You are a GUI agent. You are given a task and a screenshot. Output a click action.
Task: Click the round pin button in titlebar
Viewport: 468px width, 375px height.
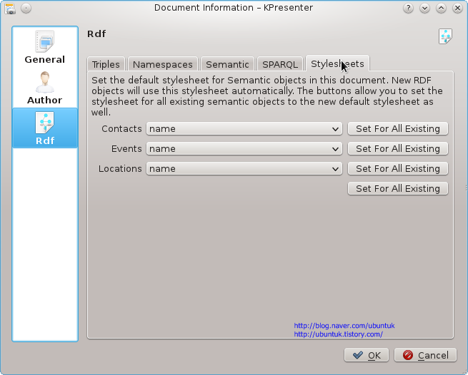pos(26,8)
